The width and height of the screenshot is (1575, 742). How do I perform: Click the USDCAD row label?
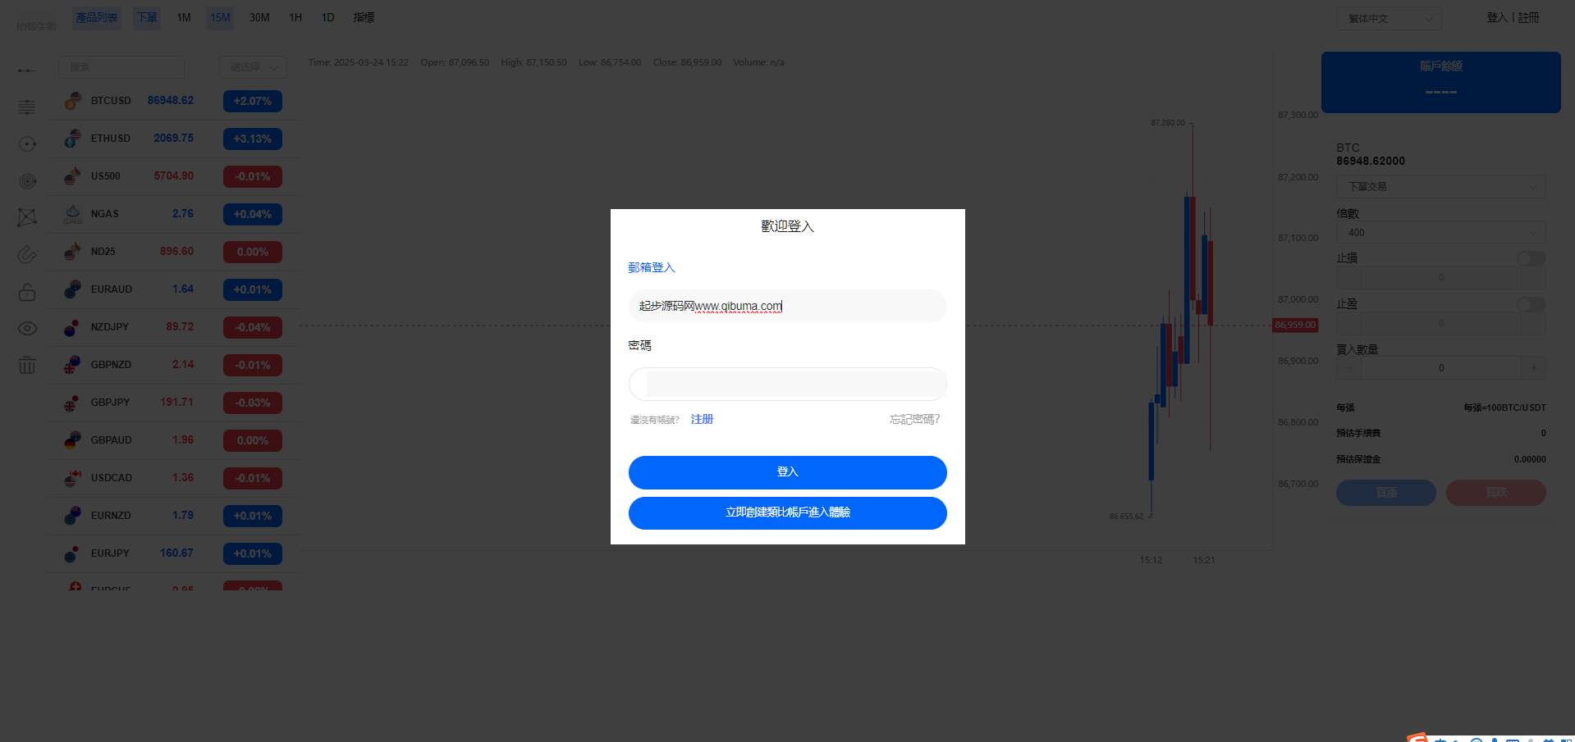pyautogui.click(x=112, y=478)
